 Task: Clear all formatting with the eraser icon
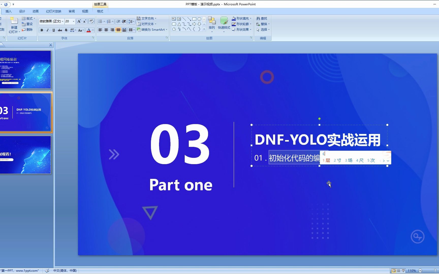click(91, 21)
